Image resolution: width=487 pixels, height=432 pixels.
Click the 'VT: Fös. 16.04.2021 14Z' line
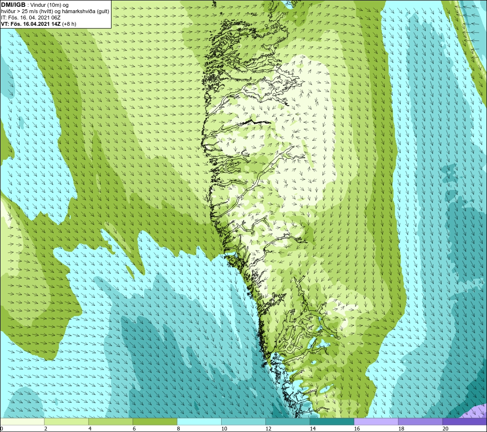(x=31, y=24)
